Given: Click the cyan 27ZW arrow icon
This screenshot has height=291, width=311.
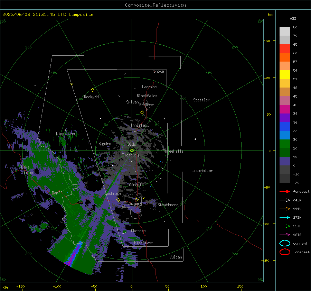Looking at the screenshot, I should tap(285, 218).
